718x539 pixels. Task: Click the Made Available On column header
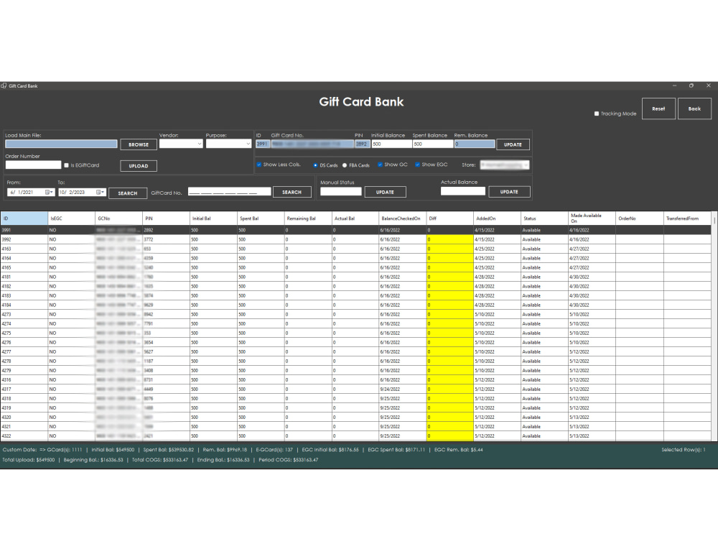coord(592,218)
